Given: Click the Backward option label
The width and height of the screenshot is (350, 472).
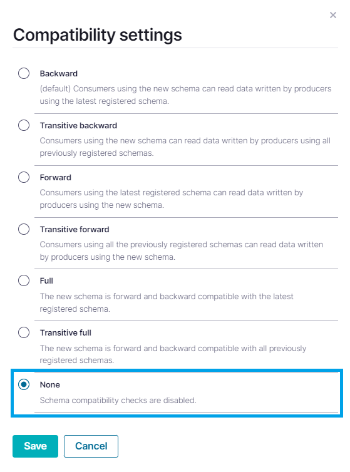Looking at the screenshot, I should [x=59, y=73].
